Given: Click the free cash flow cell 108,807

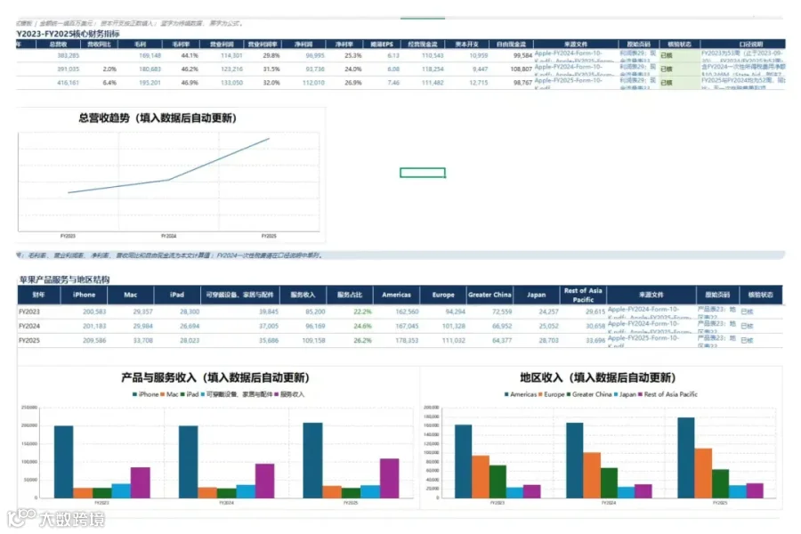Looking at the screenshot, I should tap(521, 69).
